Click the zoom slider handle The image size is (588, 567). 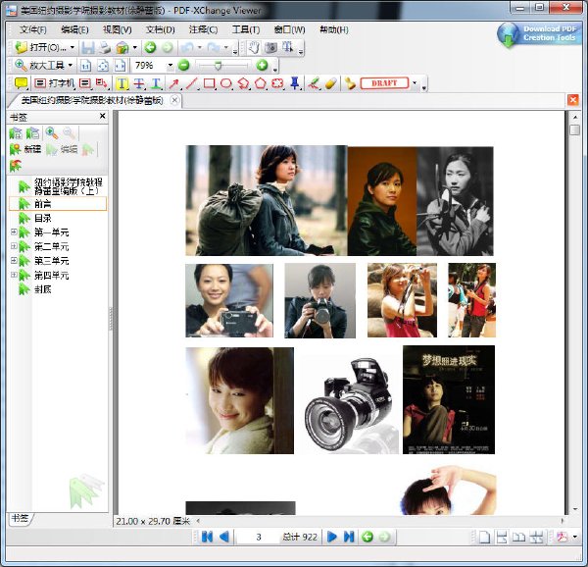point(218,66)
